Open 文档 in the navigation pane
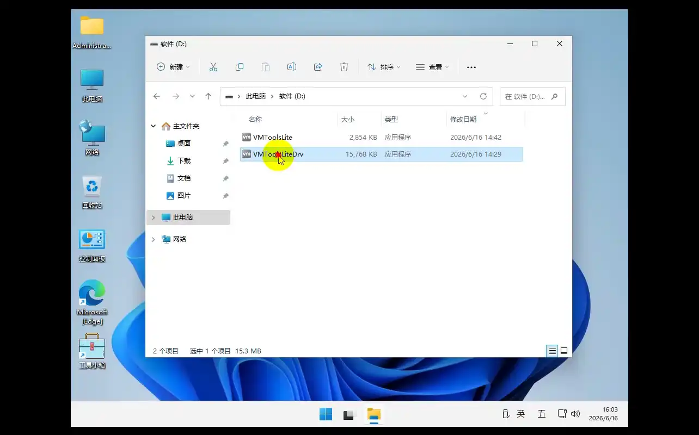 point(184,178)
